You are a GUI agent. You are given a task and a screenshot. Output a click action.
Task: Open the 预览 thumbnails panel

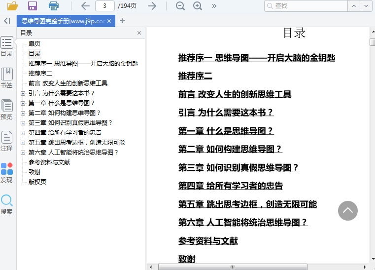pos(7,110)
